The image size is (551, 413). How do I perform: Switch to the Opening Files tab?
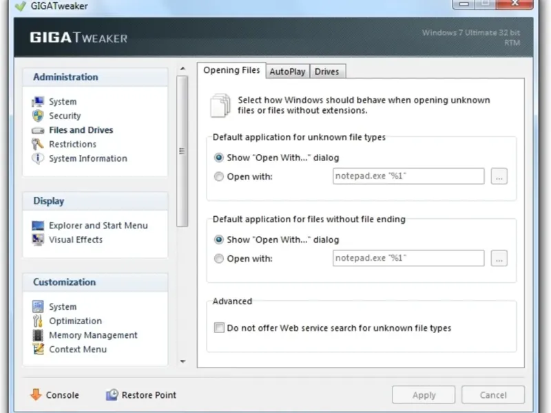coord(231,70)
